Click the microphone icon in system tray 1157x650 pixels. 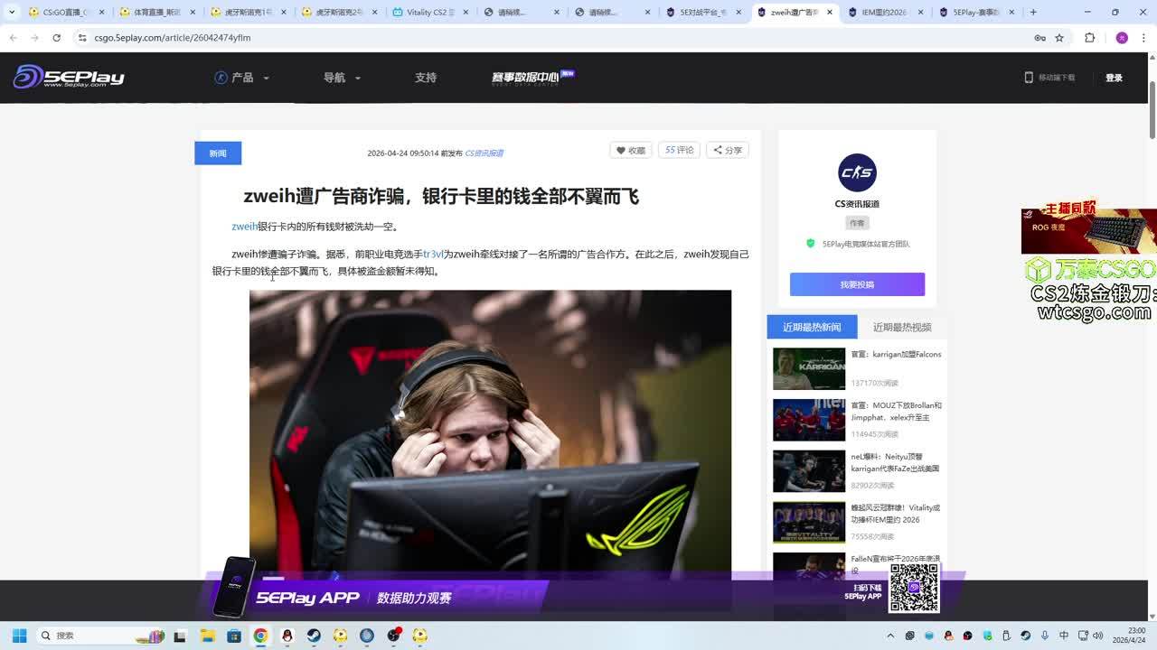1044,636
